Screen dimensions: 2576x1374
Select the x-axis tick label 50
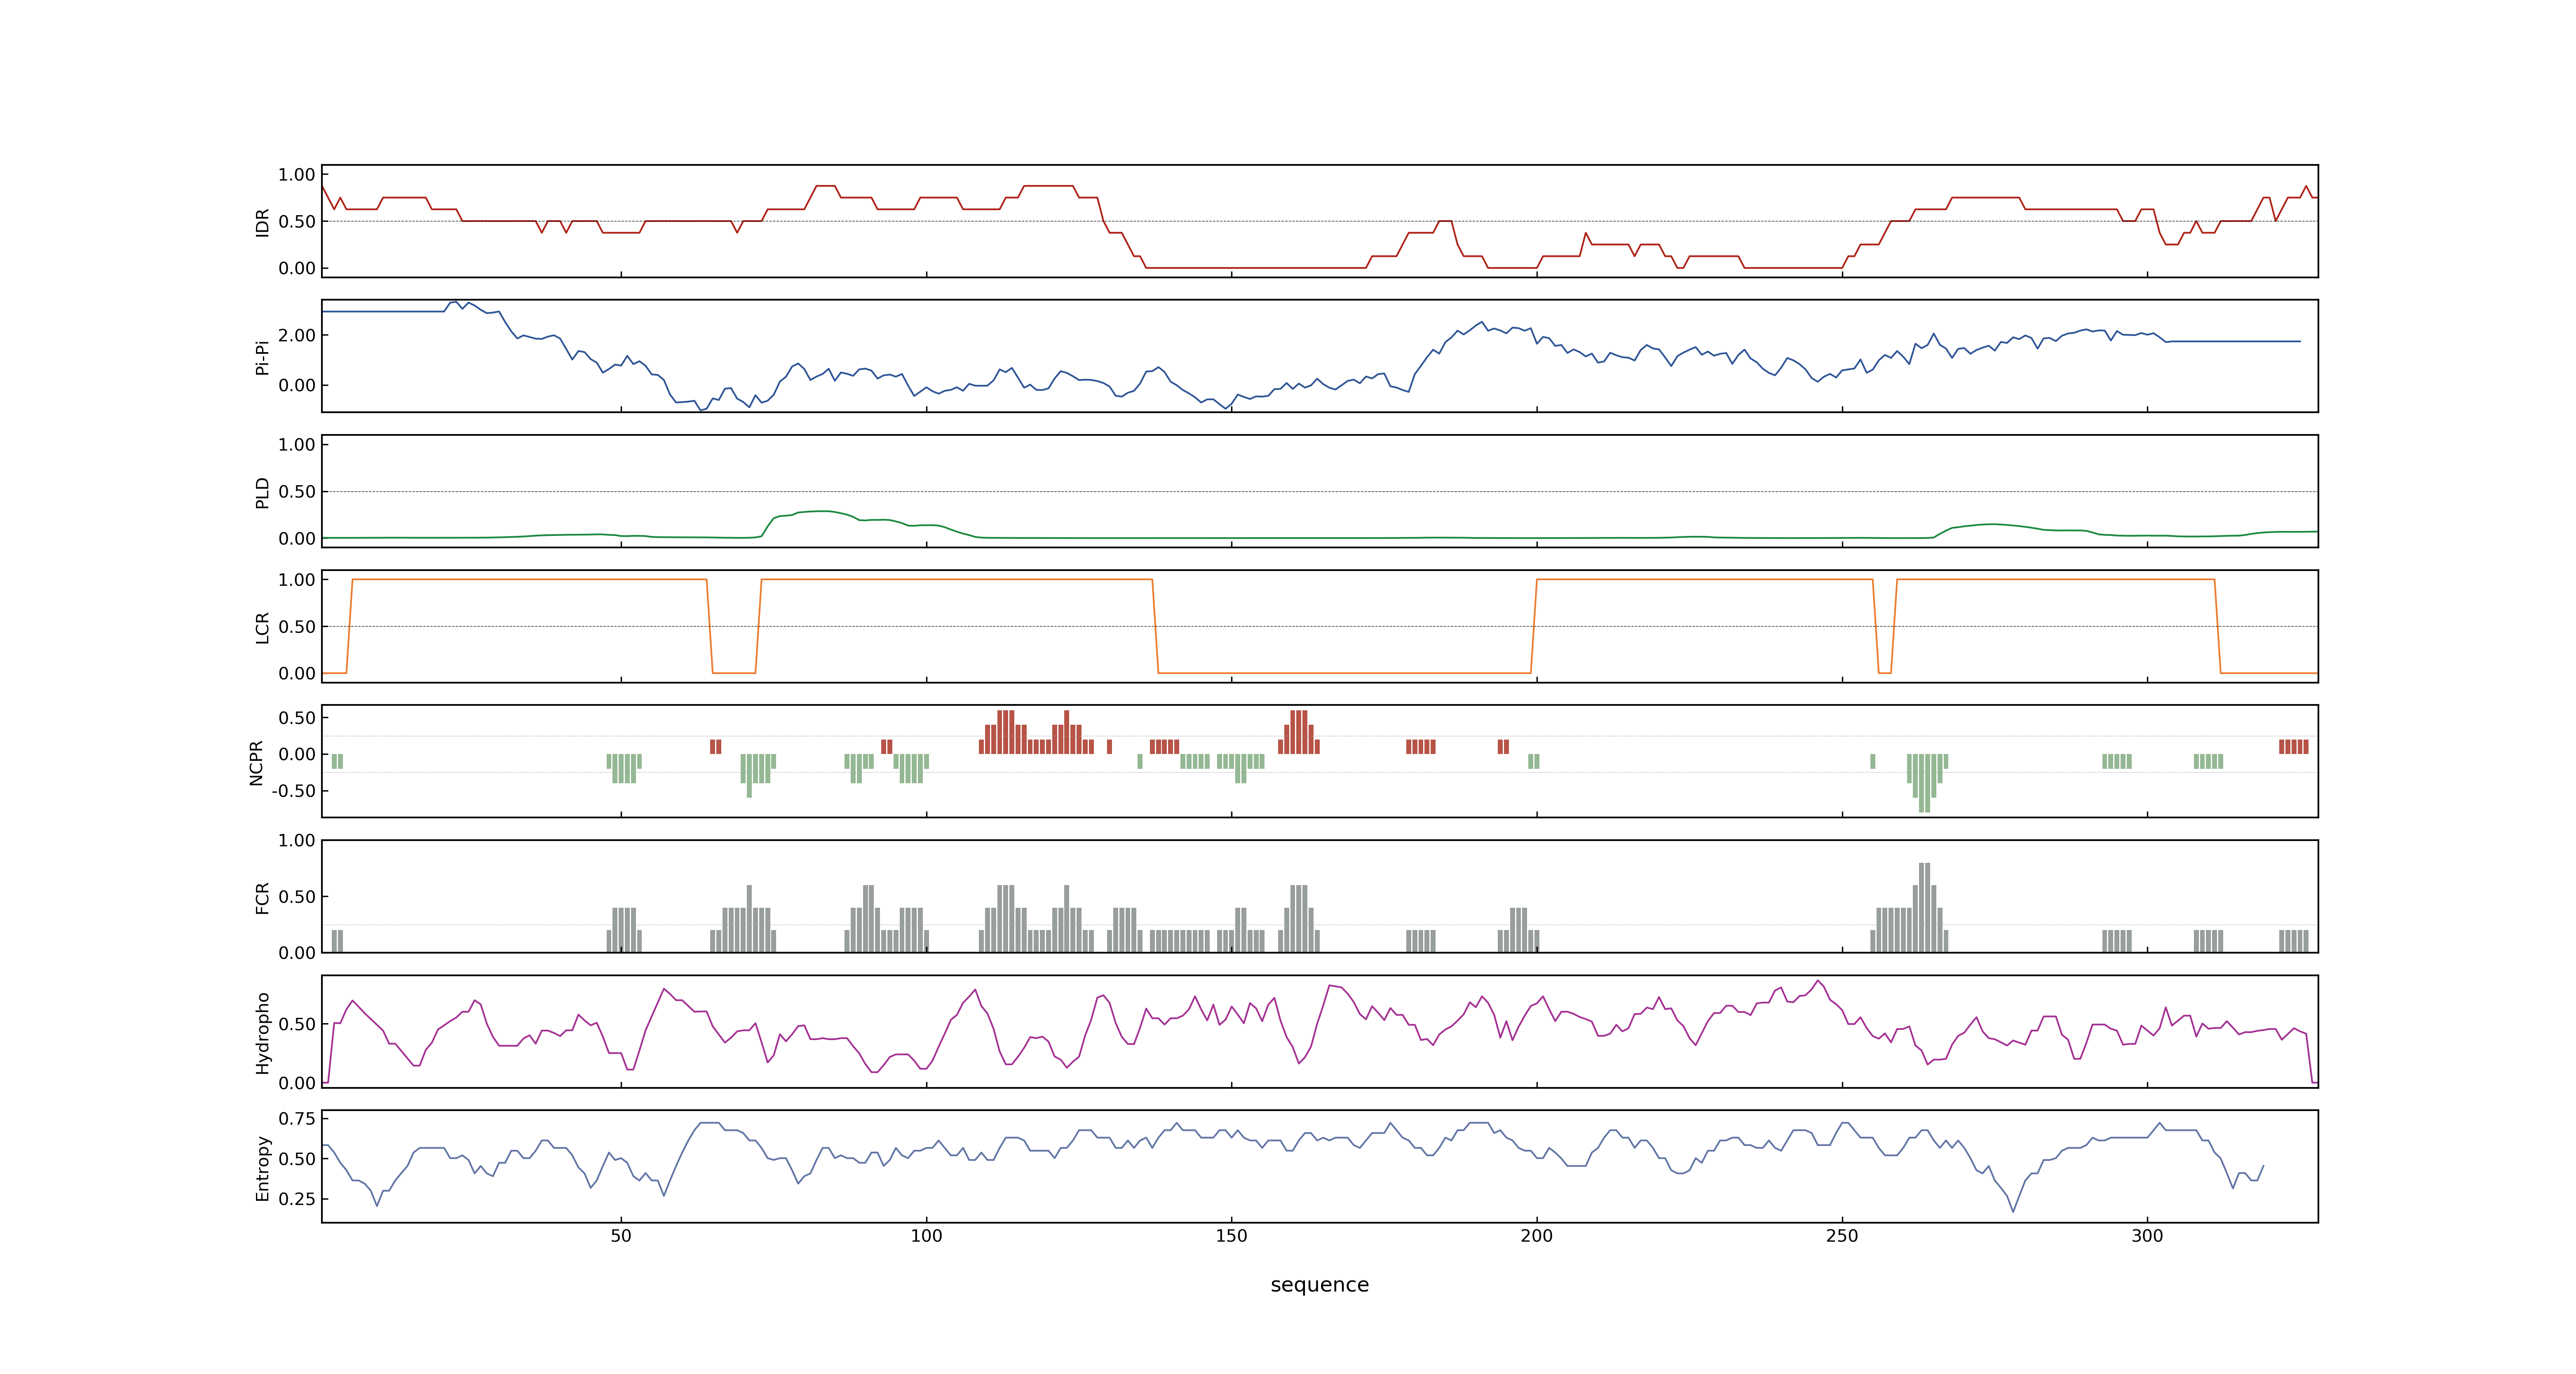(x=621, y=1236)
